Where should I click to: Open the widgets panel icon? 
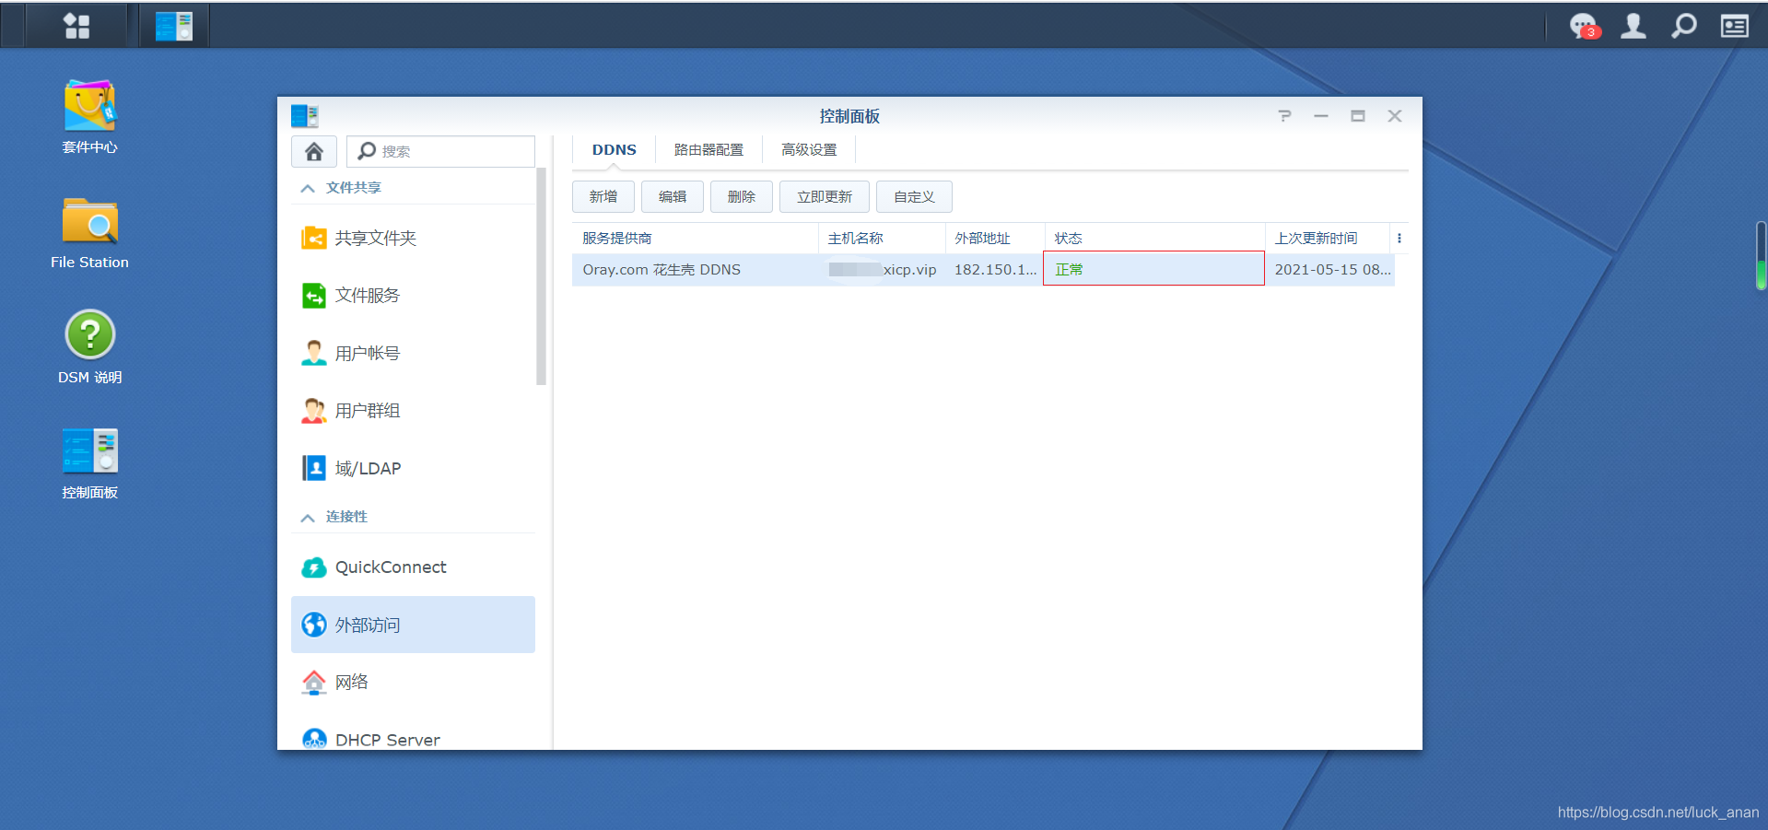(1734, 26)
